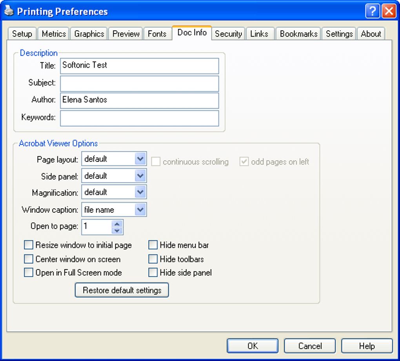Focus the empty Keywords field
This screenshot has width=400, height=361.
[x=140, y=118]
